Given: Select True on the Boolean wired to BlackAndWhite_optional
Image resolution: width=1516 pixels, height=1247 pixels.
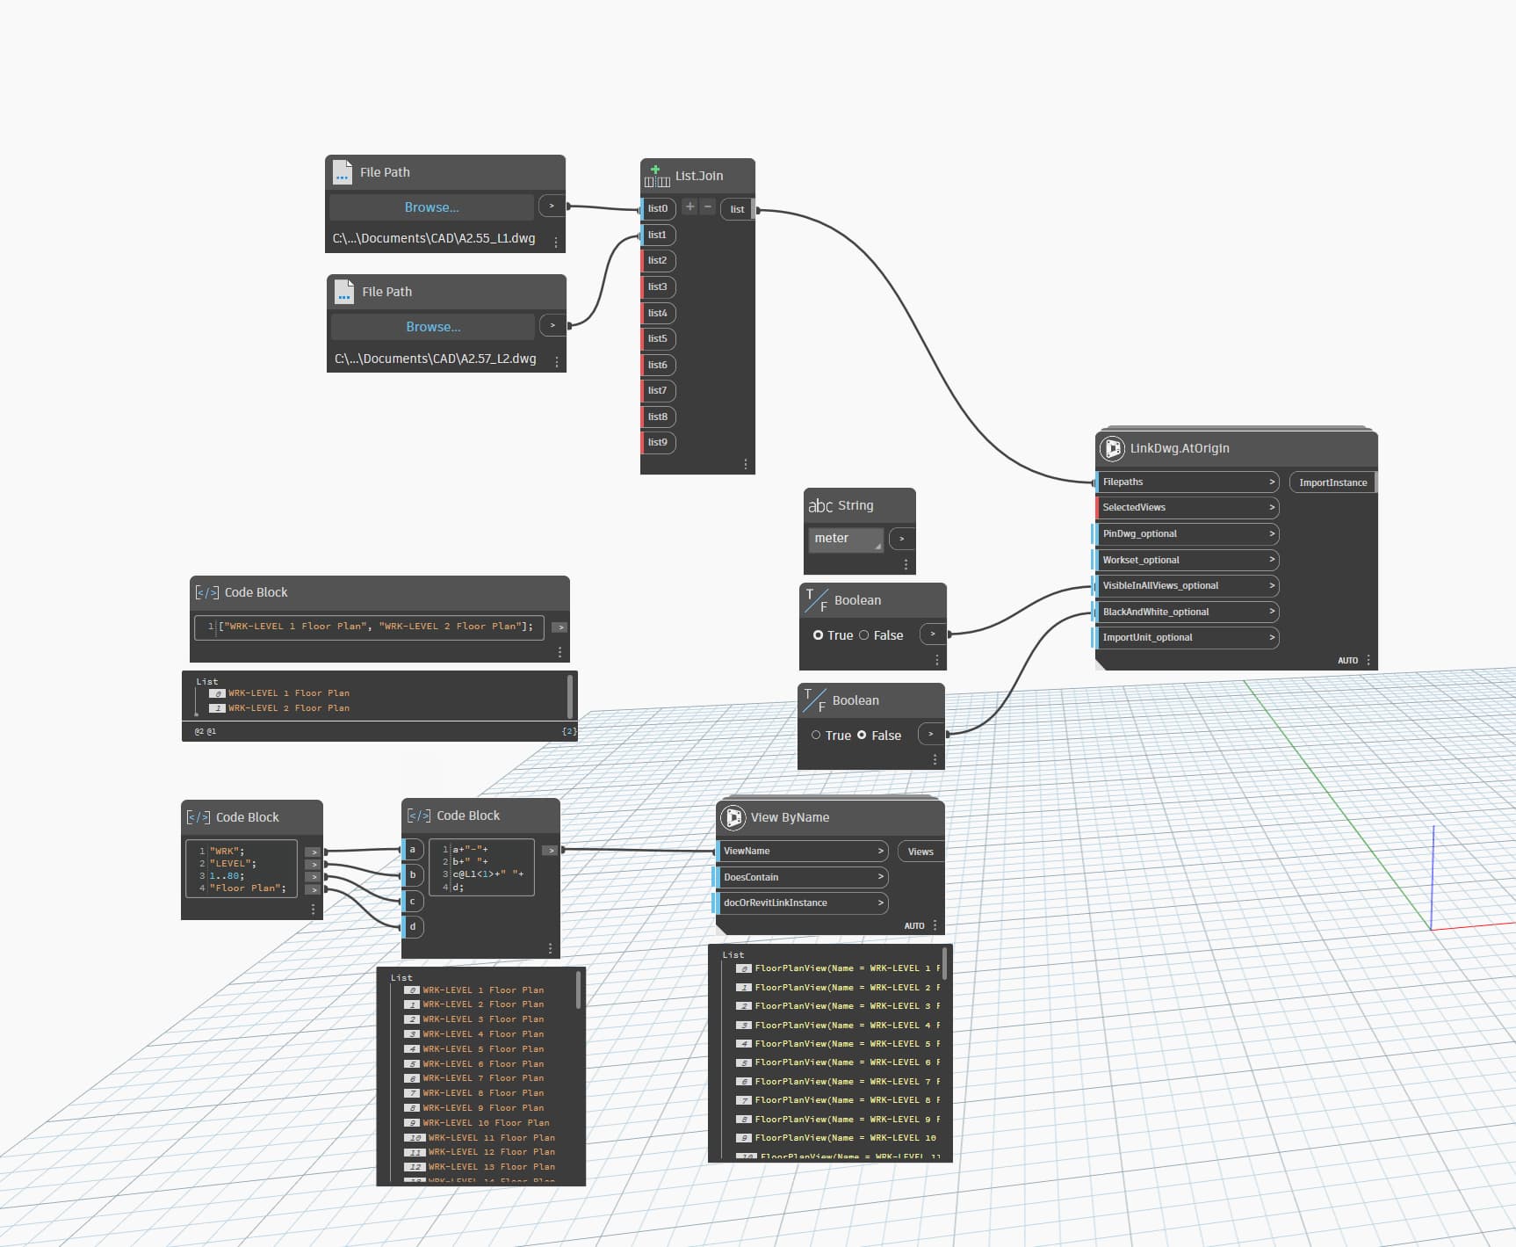Looking at the screenshot, I should tap(816, 736).
